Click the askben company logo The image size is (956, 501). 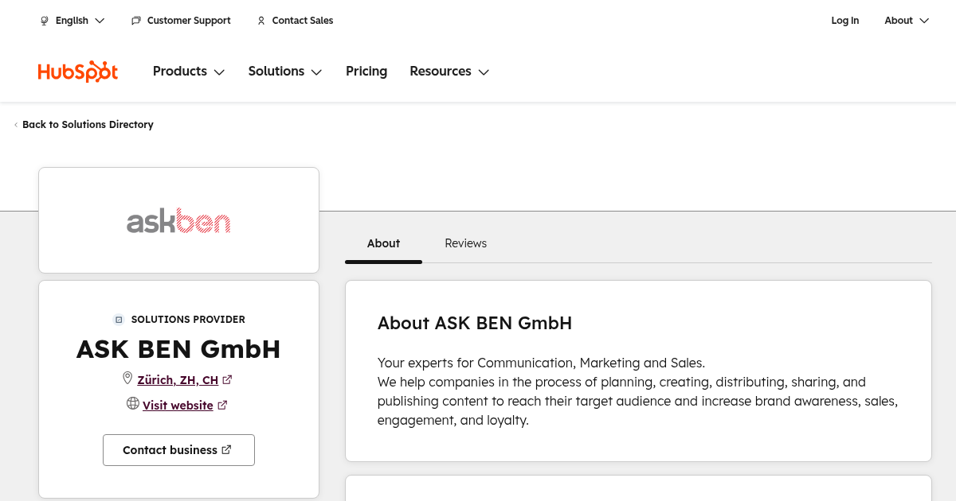coord(178,220)
